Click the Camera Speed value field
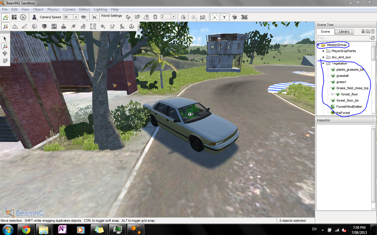The height and width of the screenshot is (235, 377). pos(68,17)
